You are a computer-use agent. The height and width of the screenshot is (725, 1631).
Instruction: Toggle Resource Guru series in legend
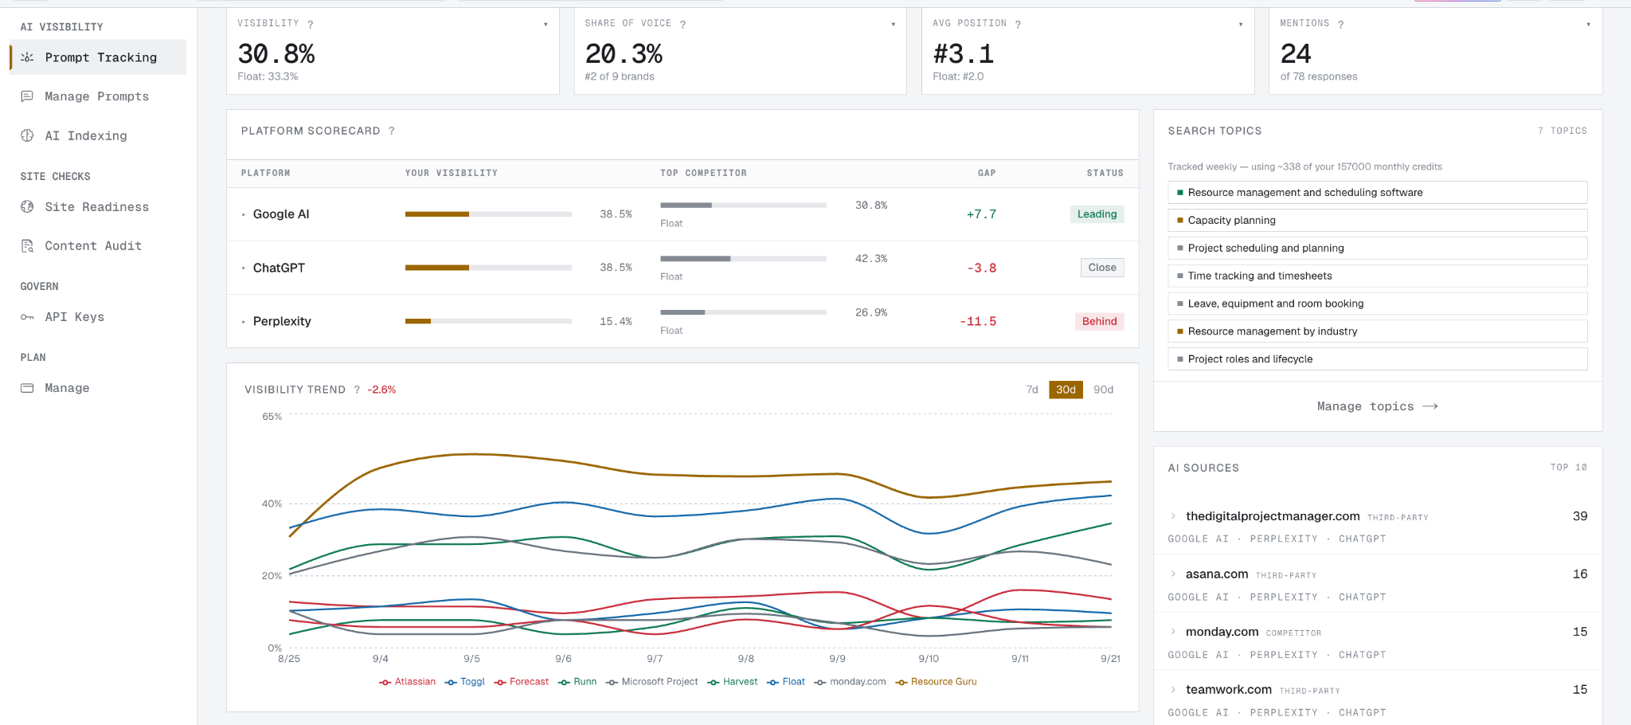pos(937,682)
